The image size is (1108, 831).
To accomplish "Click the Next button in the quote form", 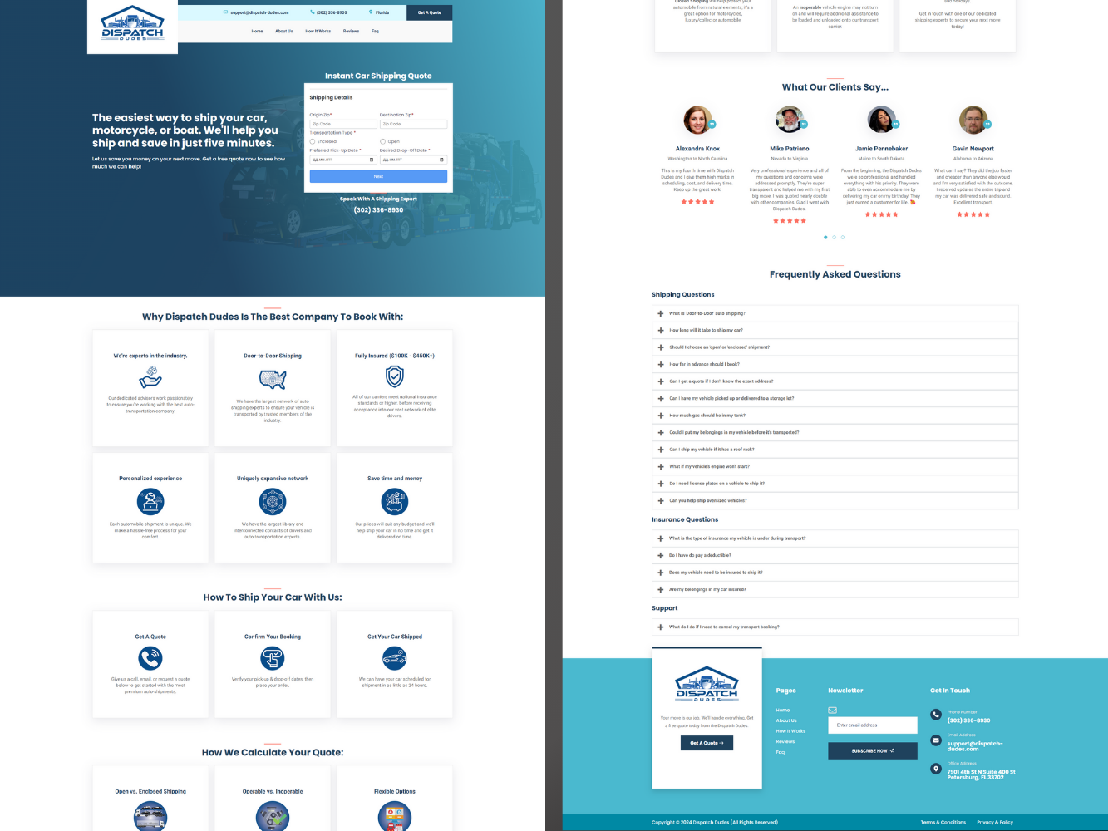I will [378, 176].
